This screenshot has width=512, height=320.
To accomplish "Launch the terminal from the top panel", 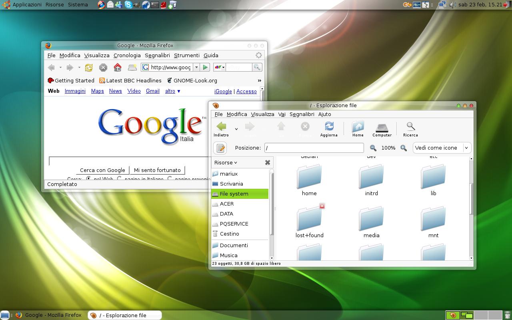I will (x=155, y=5).
